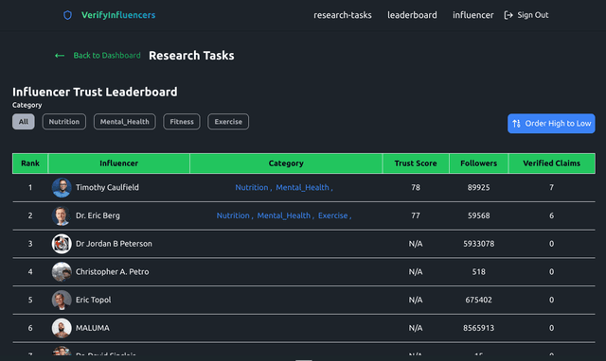
Task: Click Exercise category link in Eric Berg row
Action: point(332,215)
